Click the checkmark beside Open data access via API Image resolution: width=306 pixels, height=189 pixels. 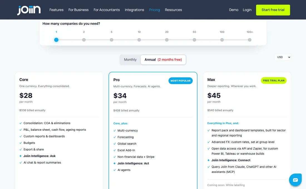(208, 148)
